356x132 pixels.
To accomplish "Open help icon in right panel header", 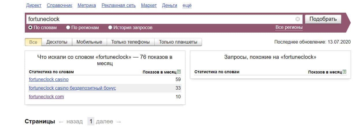I will (345, 72).
